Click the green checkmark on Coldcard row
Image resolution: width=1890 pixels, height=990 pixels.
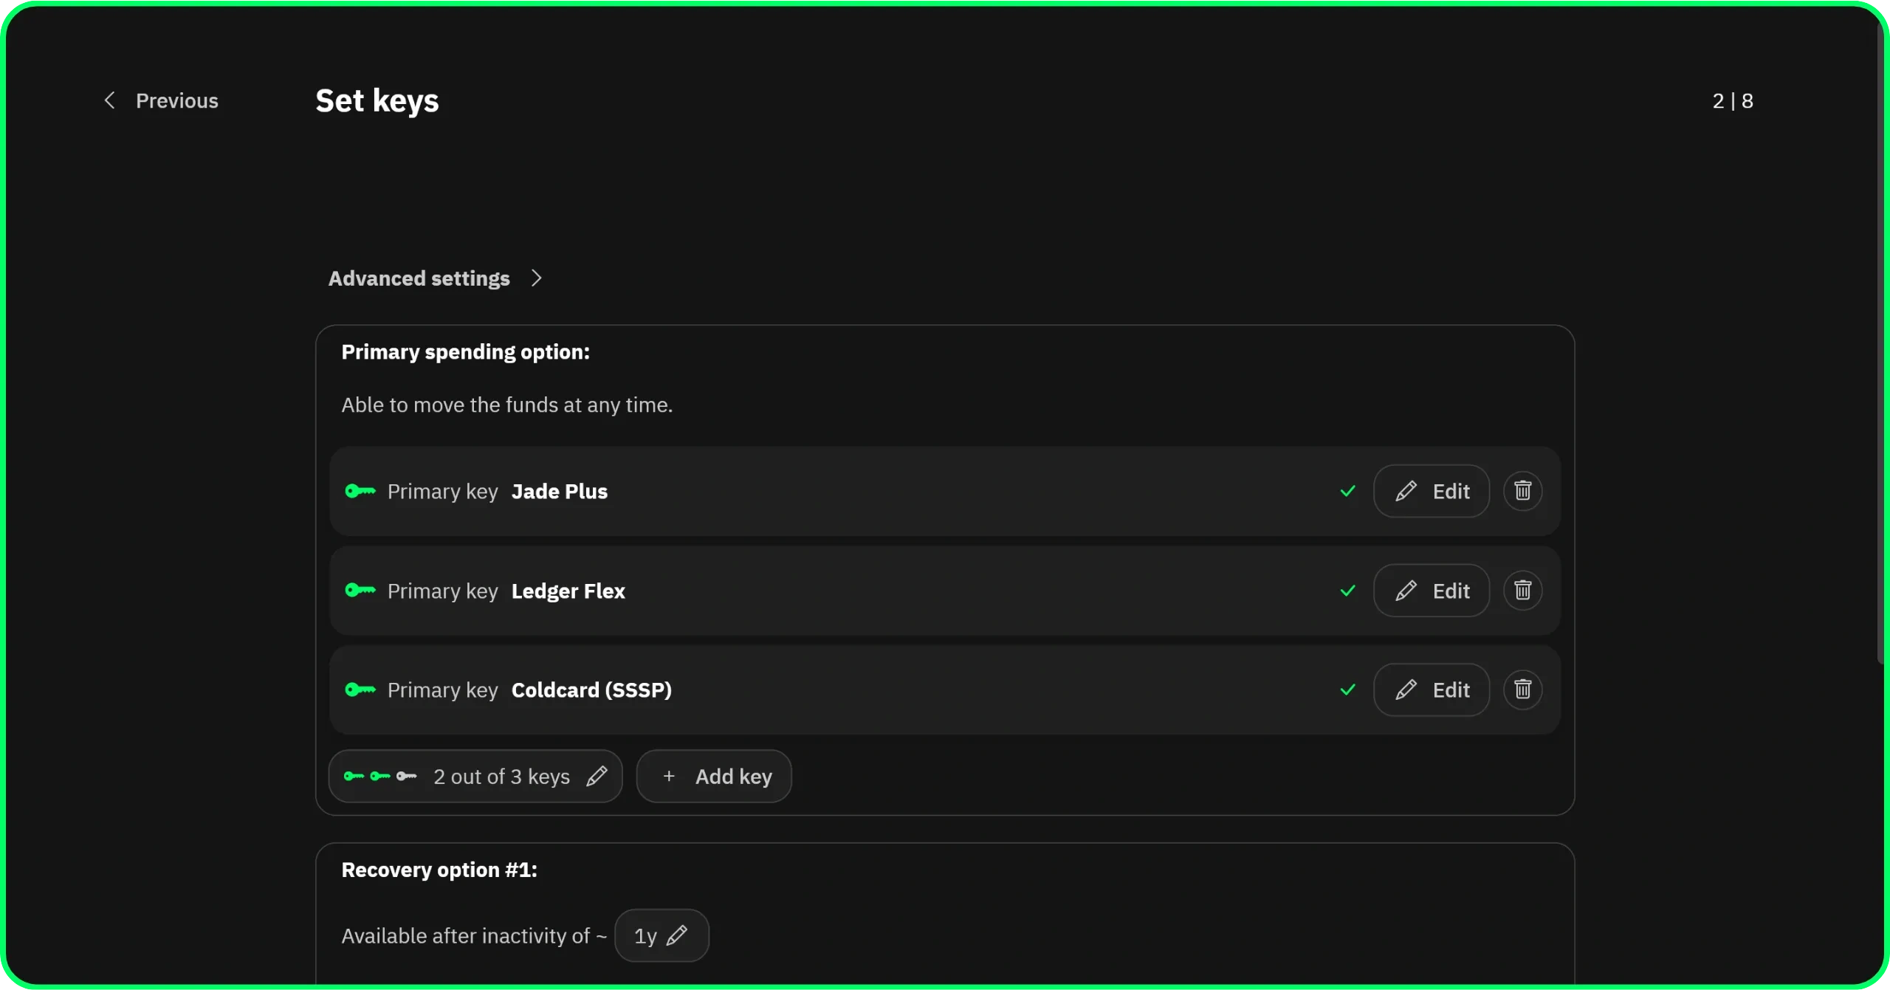(x=1347, y=690)
